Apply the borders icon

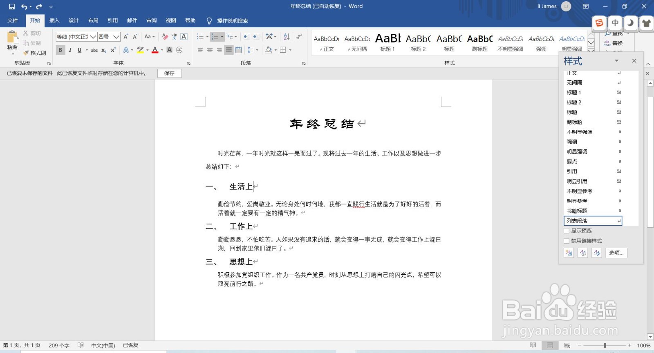(x=283, y=50)
